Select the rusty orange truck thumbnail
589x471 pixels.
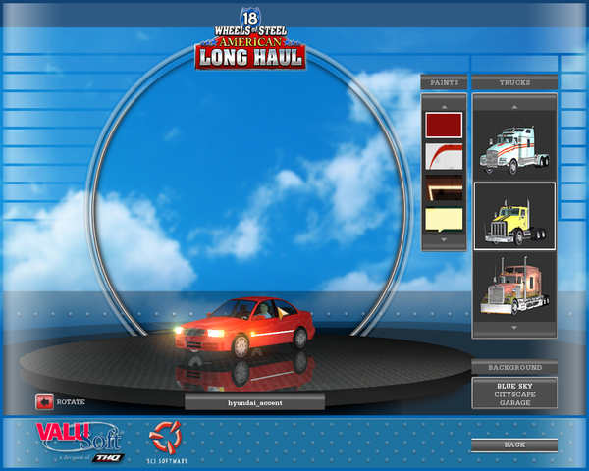(513, 286)
